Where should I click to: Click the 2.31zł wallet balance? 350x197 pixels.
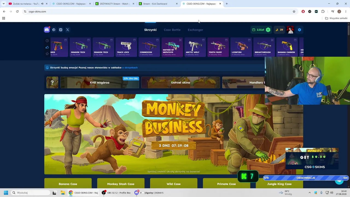point(258,30)
